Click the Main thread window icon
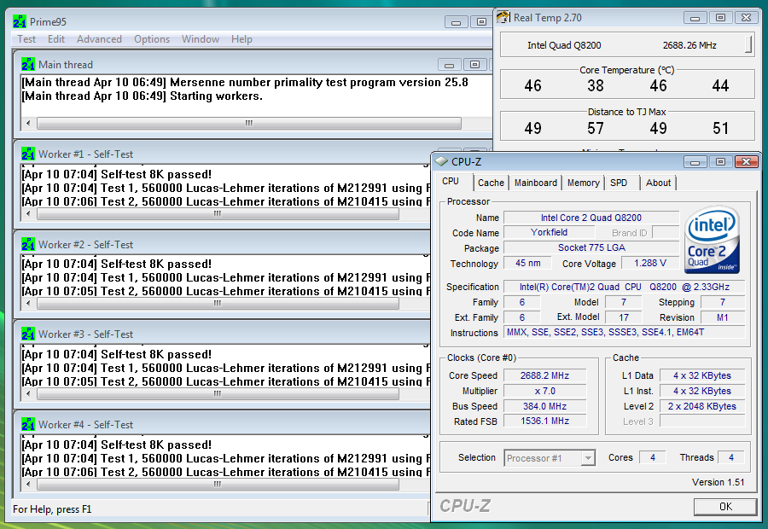The image size is (768, 529). coord(28,64)
